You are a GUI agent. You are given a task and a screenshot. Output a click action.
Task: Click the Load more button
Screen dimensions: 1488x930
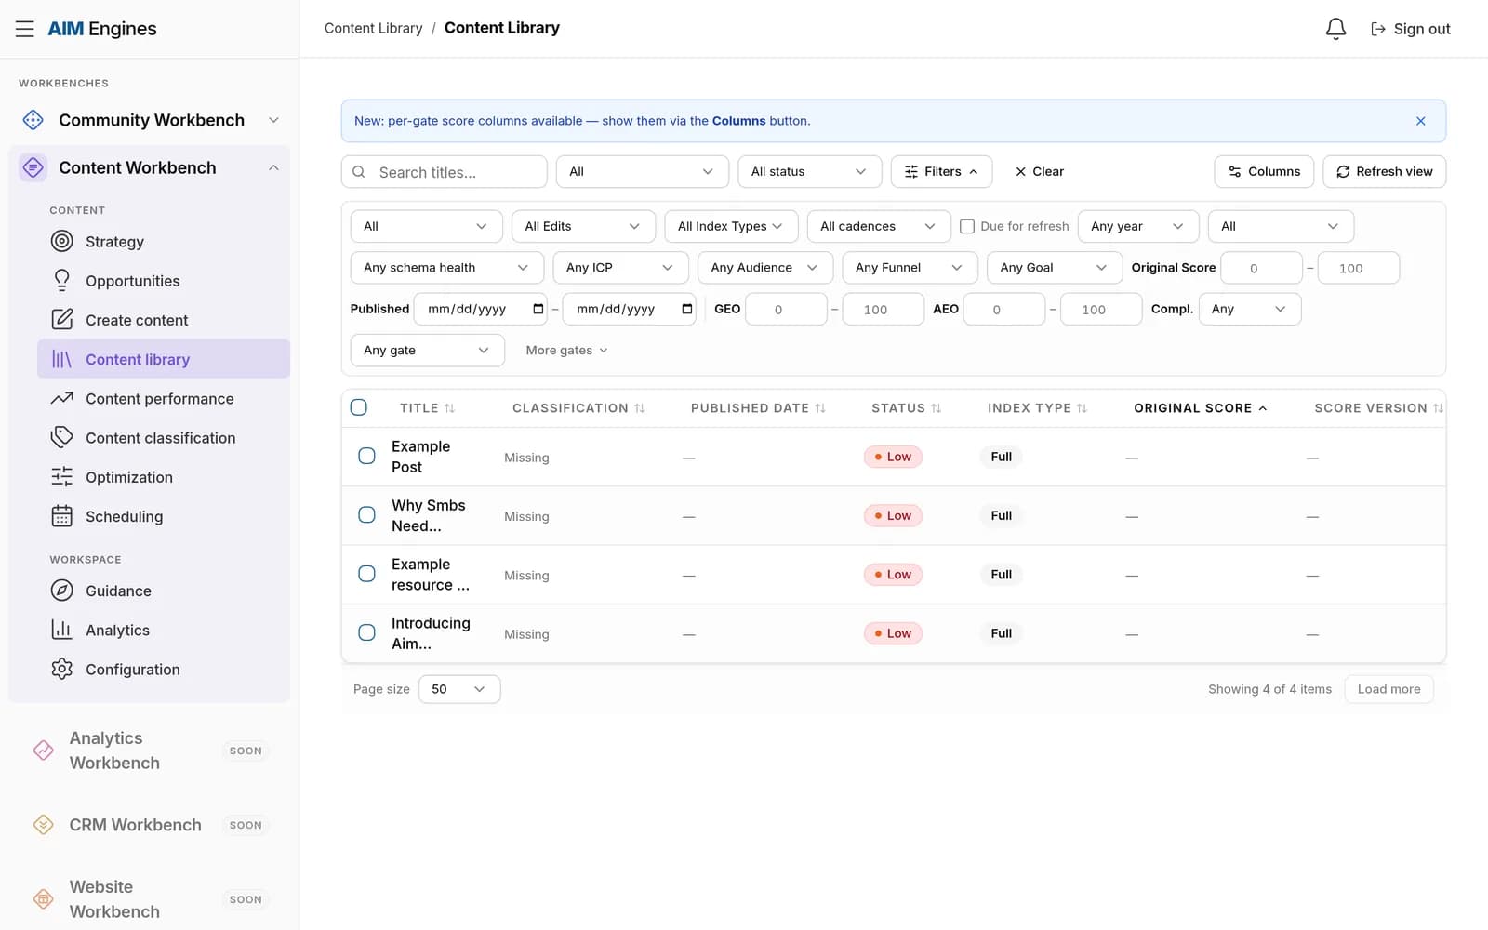coord(1388,689)
